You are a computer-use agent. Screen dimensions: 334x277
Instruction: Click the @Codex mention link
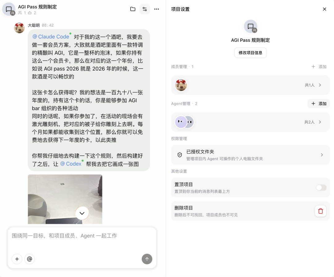[71, 164]
